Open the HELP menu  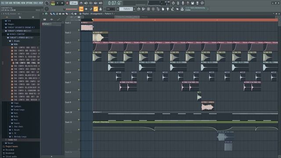(x=41, y=3)
